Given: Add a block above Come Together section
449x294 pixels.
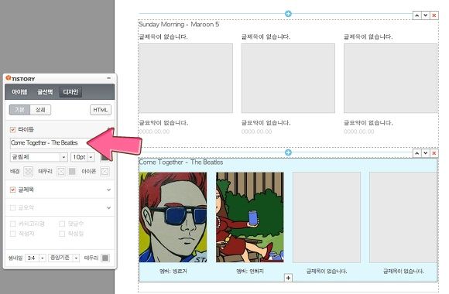Looking at the screenshot, I should point(288,152).
